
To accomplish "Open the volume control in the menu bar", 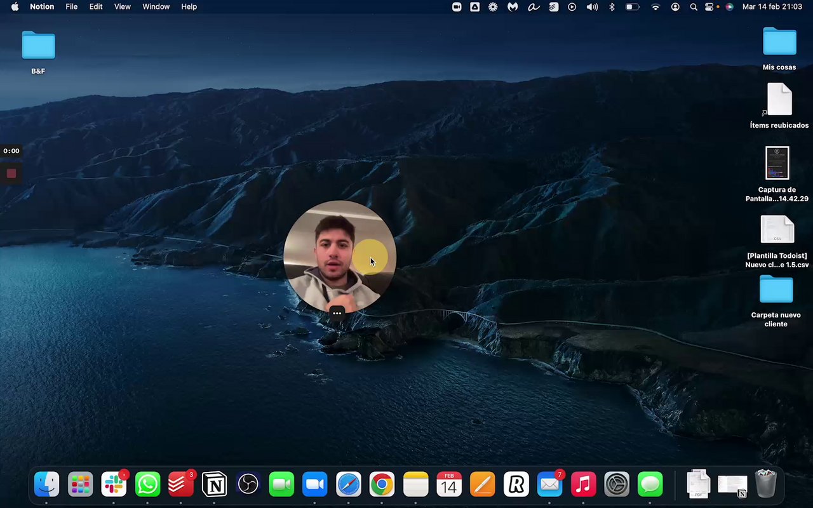I will 592,7.
